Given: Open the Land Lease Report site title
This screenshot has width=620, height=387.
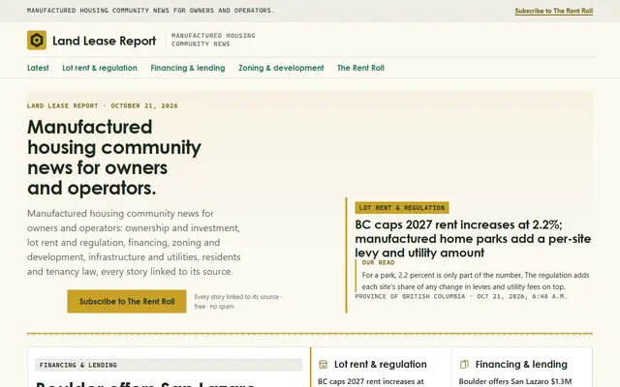Looking at the screenshot, I should (105, 41).
